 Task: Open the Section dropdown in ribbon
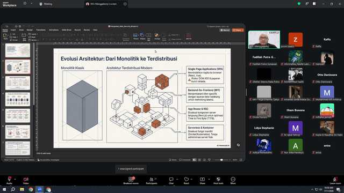pyautogui.click(x=33, y=40)
